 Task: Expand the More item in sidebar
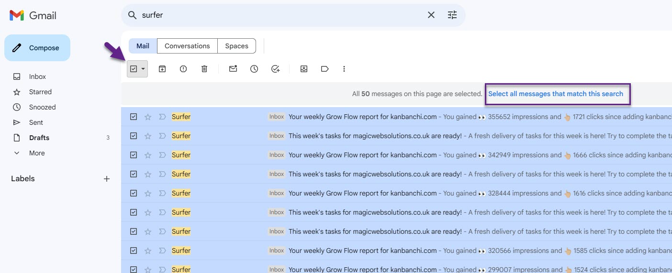[37, 153]
